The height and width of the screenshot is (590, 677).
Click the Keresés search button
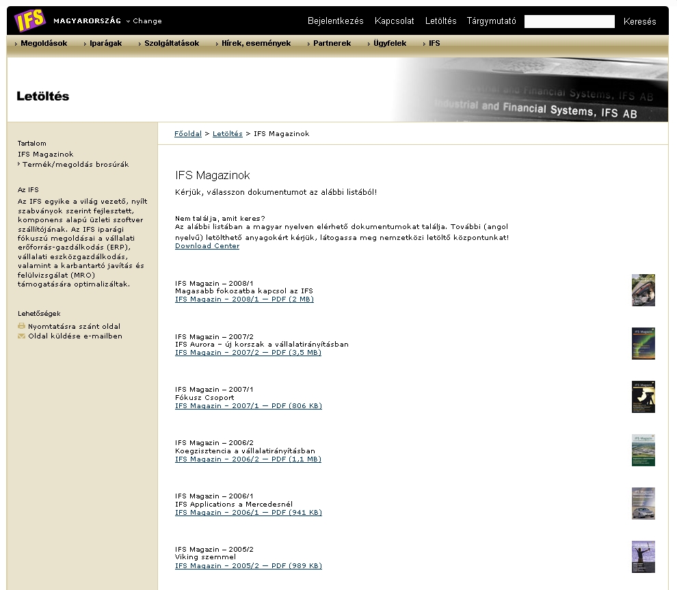[639, 21]
